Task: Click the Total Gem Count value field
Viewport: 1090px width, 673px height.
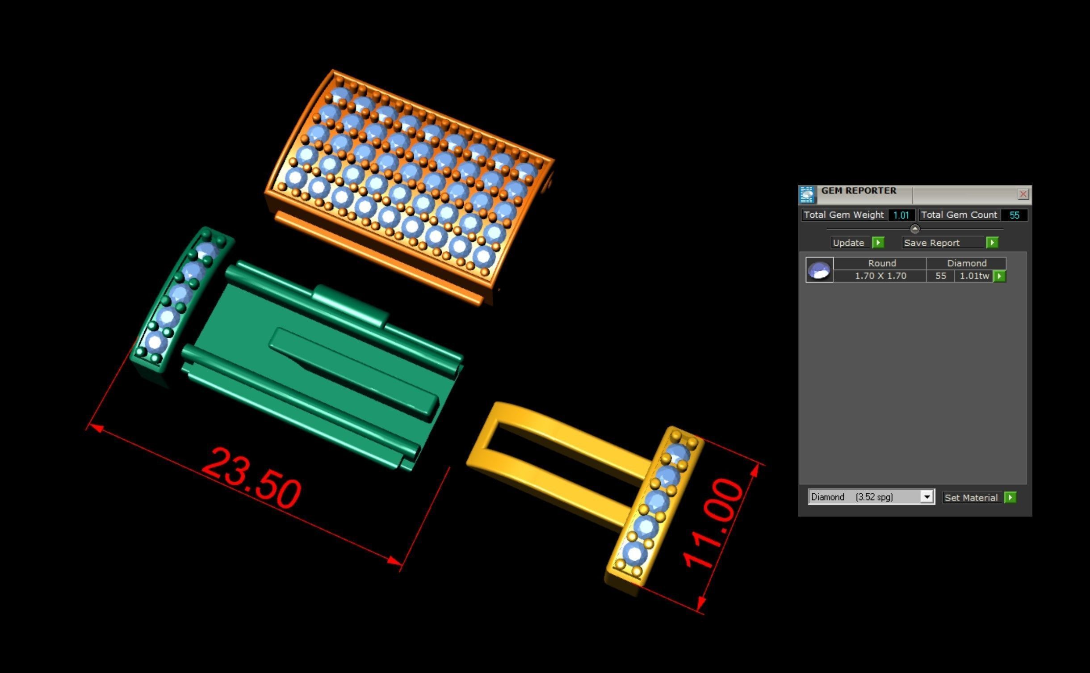Action: tap(1014, 215)
